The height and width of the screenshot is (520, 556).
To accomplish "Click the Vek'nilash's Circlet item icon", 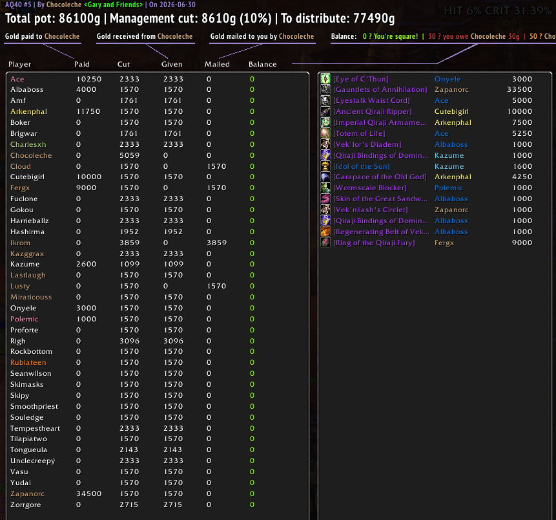I will click(325, 210).
